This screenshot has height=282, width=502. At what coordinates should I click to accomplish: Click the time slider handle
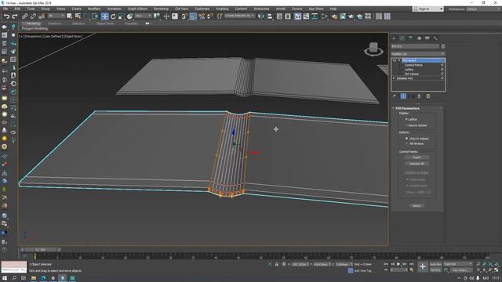tap(40, 249)
